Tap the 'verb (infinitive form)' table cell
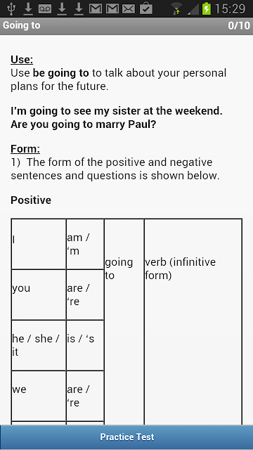 [x=193, y=321]
